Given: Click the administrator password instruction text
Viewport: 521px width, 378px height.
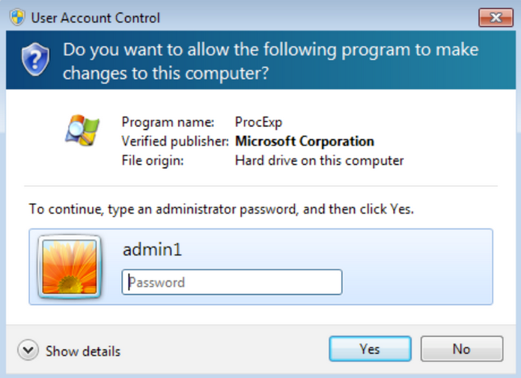Looking at the screenshot, I should (x=222, y=209).
